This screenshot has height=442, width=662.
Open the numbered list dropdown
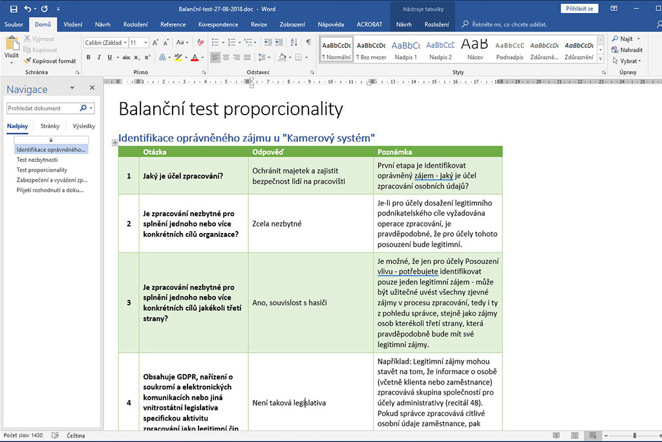239,43
